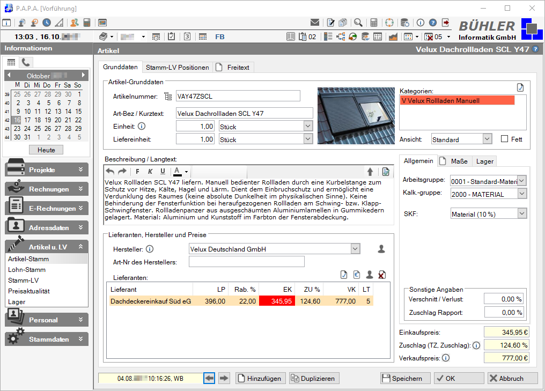Open the SKF Material (10 %) dropdown
Viewport: 545px width, 391px height.
point(522,213)
